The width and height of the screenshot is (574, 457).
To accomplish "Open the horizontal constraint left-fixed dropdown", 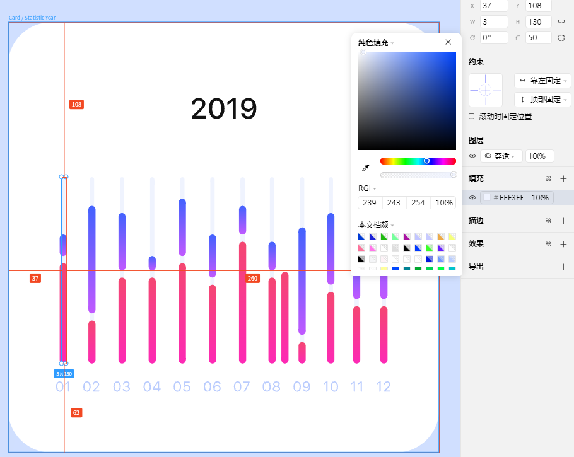I will click(542, 81).
